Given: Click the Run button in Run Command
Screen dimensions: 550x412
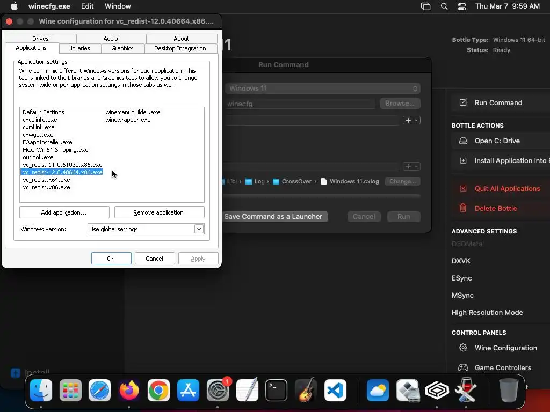Looking at the screenshot, I should tap(404, 217).
